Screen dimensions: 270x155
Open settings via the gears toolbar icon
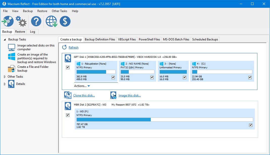[21, 21]
